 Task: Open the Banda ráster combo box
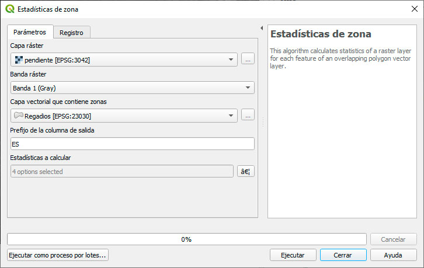(133, 88)
